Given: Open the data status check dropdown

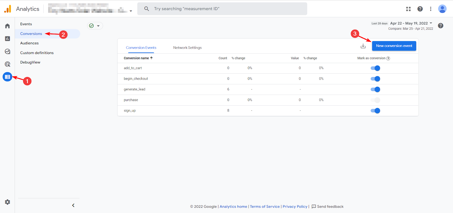Looking at the screenshot, I should point(95,26).
